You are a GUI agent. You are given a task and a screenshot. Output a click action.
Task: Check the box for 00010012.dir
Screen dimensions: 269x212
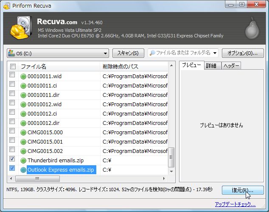[x=12, y=122]
